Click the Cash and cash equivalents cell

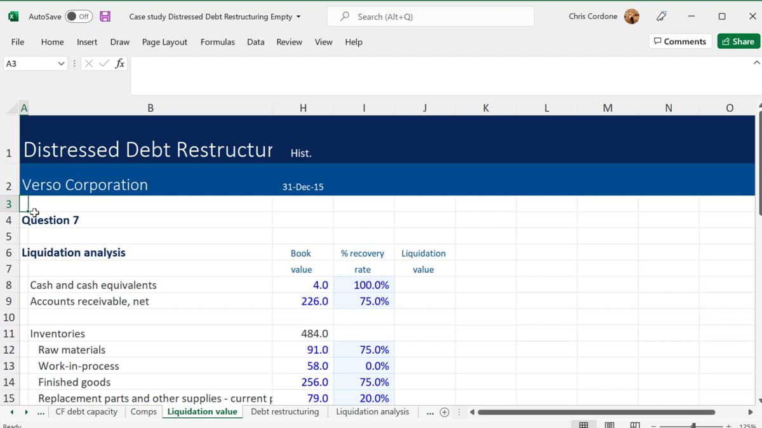click(150, 285)
